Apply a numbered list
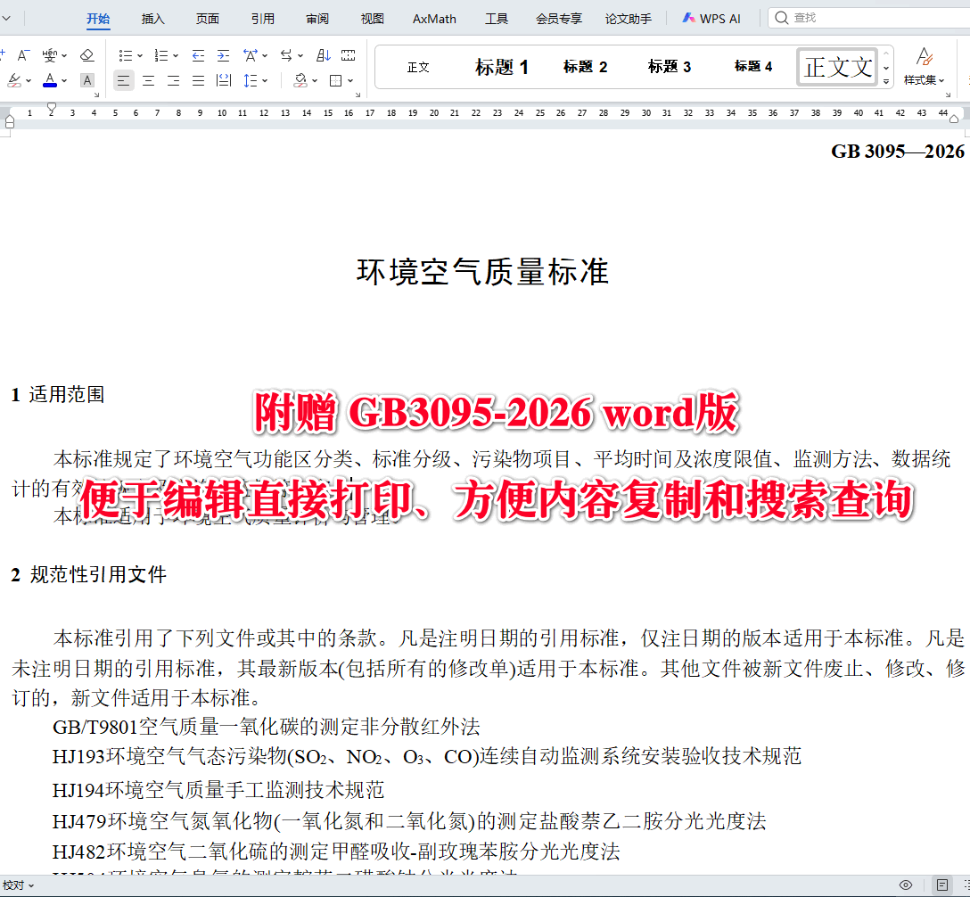This screenshot has width=970, height=897. [x=160, y=55]
